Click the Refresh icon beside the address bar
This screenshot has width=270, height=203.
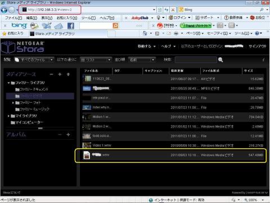(166, 10)
